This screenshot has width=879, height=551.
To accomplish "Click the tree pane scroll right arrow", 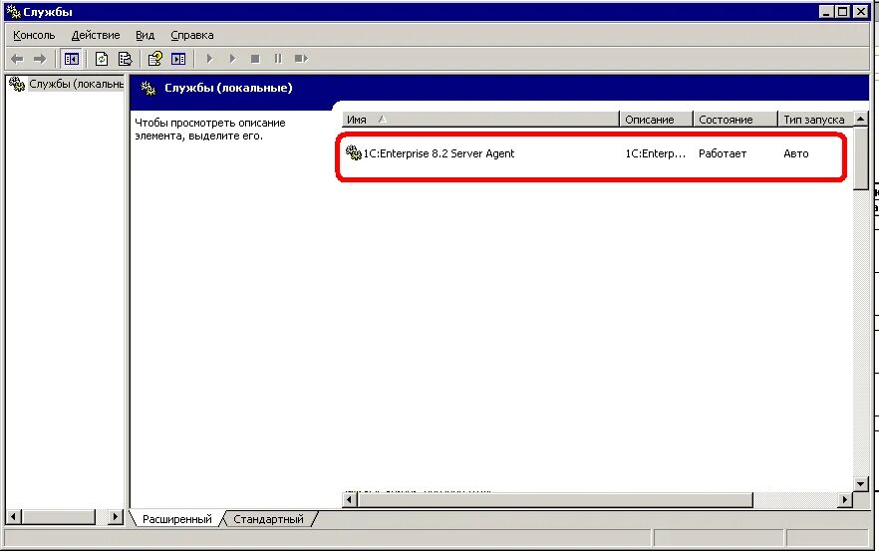I will point(116,516).
